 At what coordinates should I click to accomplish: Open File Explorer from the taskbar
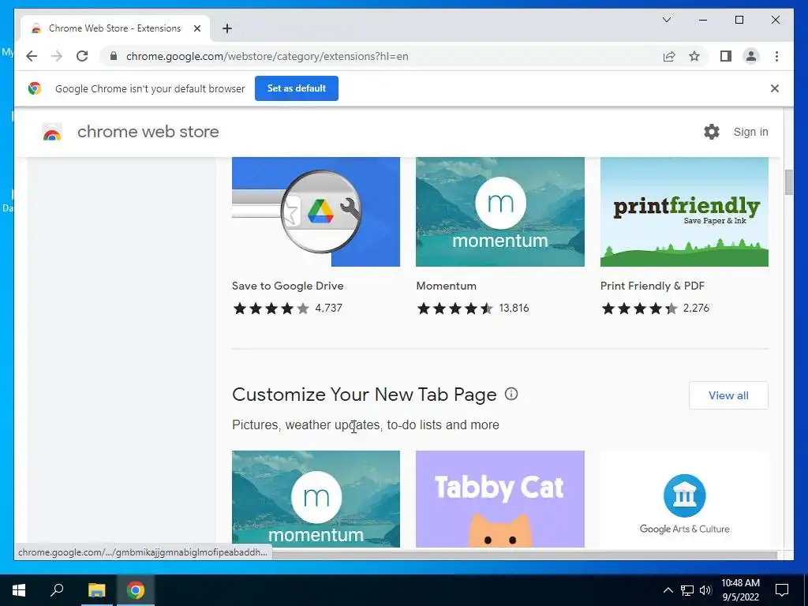coord(96,590)
